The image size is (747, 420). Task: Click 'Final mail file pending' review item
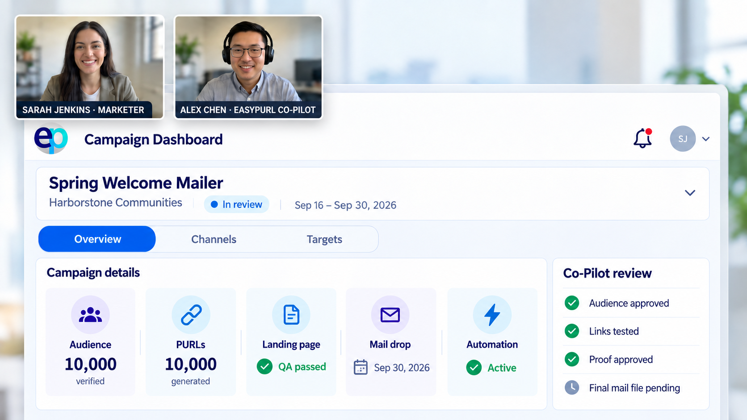tap(634, 388)
